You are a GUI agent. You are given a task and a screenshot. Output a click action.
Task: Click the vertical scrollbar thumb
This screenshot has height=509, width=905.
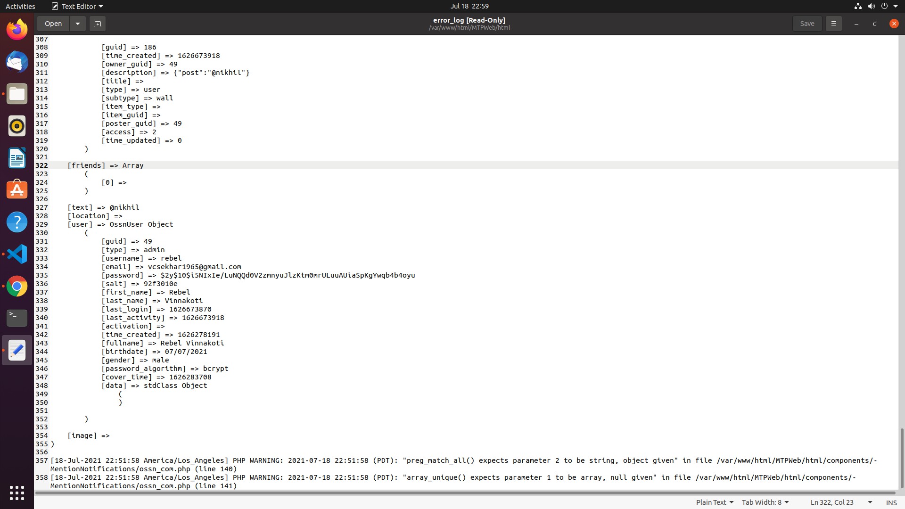[901, 457]
